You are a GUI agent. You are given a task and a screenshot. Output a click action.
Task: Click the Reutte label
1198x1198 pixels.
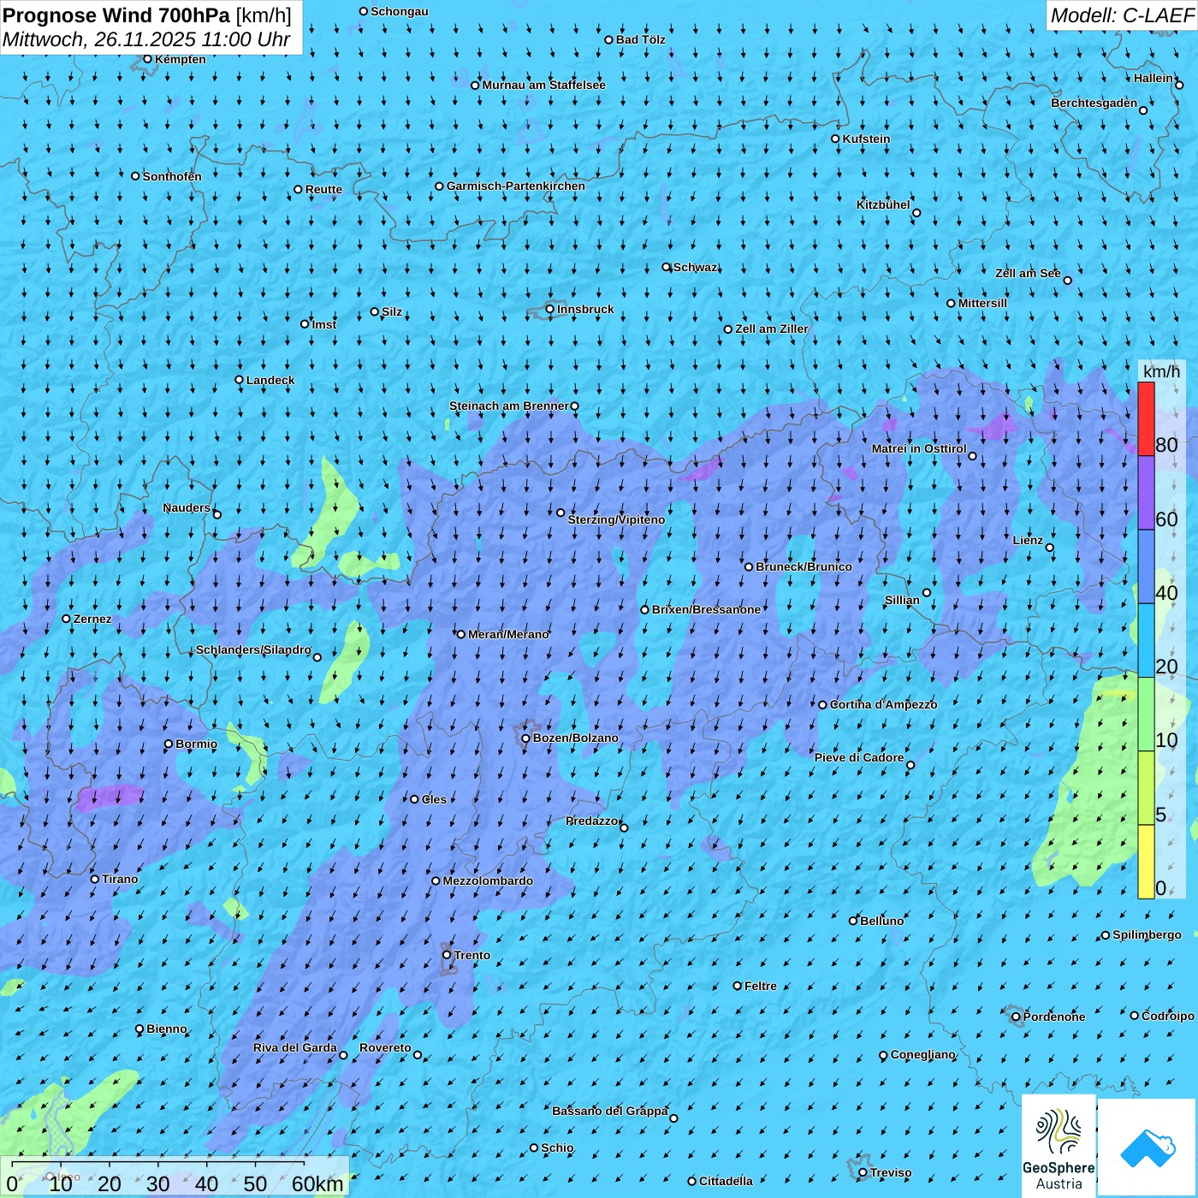pyautogui.click(x=323, y=189)
